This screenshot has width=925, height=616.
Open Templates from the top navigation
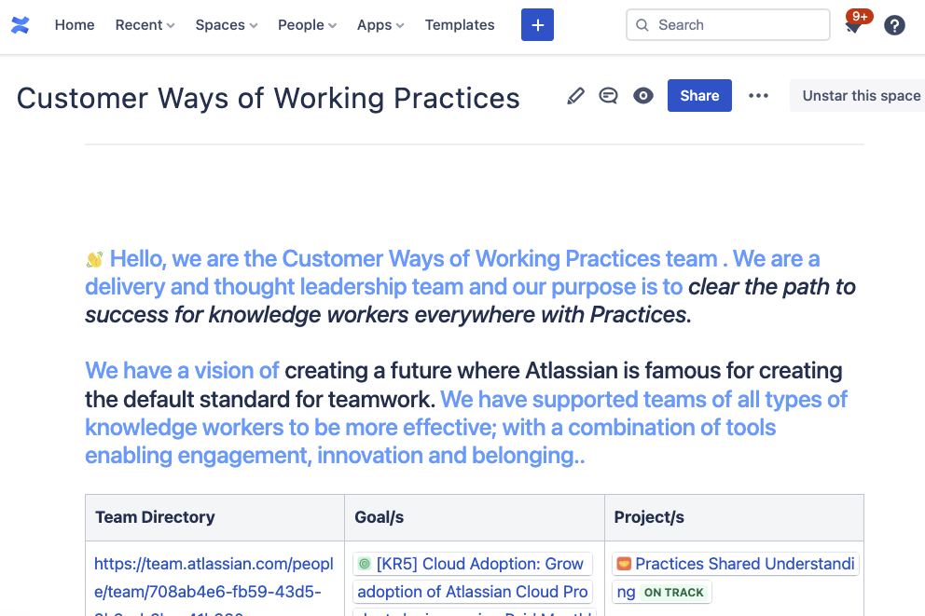pyautogui.click(x=460, y=25)
